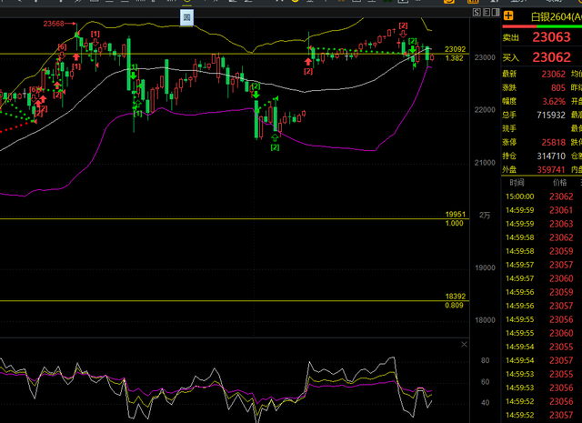
Task: Click the 22000 price axis label
Action: click(485, 110)
